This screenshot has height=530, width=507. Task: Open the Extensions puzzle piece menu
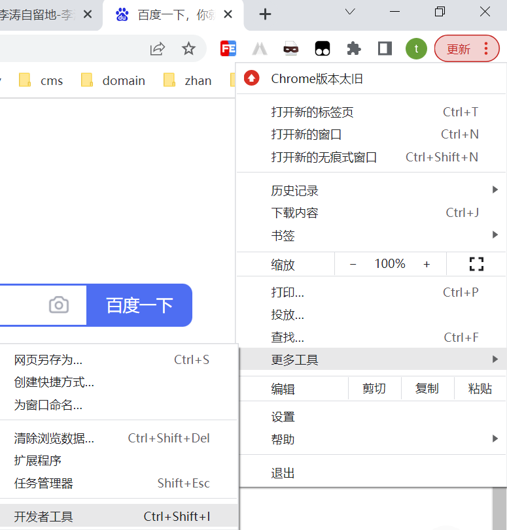[x=354, y=48]
